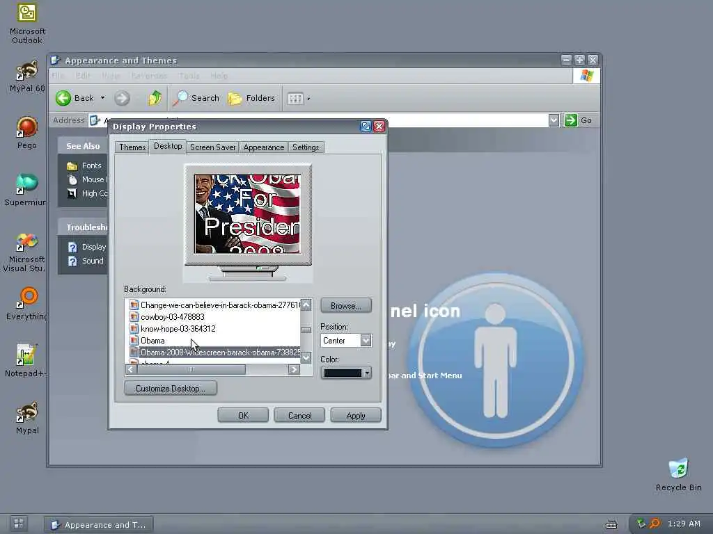The height and width of the screenshot is (534, 713).
Task: Click Browse to pick a background
Action: 345,306
